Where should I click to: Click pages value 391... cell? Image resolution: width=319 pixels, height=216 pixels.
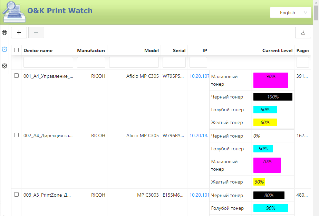pyautogui.click(x=302, y=76)
